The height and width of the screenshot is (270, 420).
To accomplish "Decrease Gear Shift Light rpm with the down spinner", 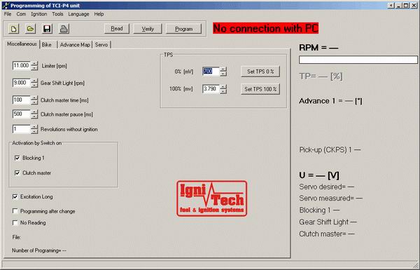I will coord(34,86).
